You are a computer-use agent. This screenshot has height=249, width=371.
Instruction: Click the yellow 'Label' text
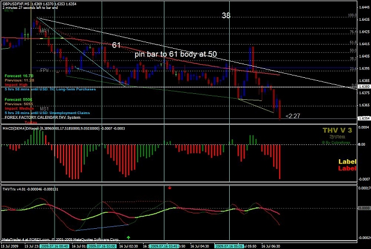[x=347, y=162]
